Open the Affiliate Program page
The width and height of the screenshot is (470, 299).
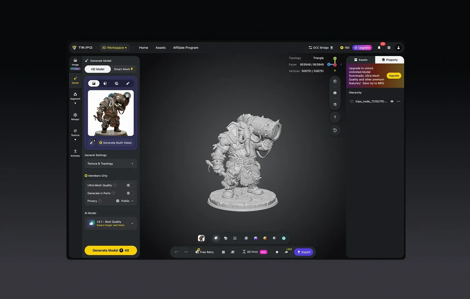186,48
